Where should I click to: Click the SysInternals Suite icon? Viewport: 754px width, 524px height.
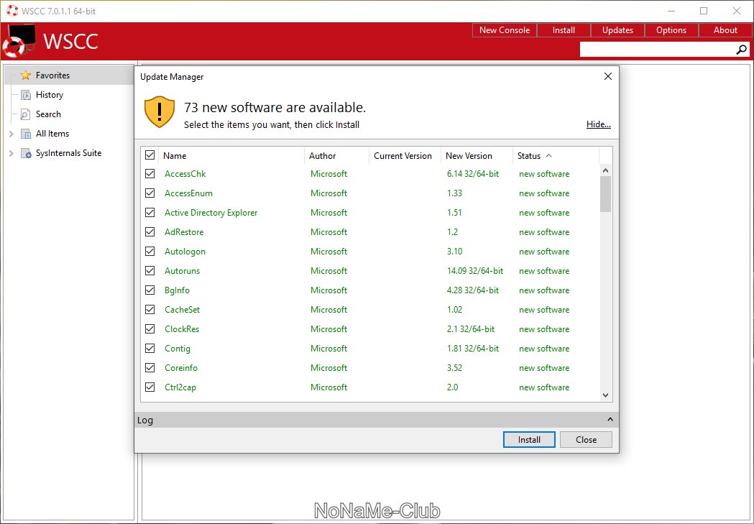coord(26,153)
